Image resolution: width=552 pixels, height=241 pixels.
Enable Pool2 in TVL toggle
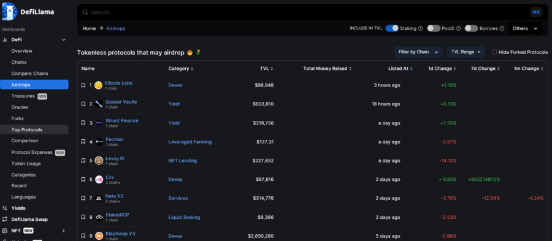tap(434, 28)
